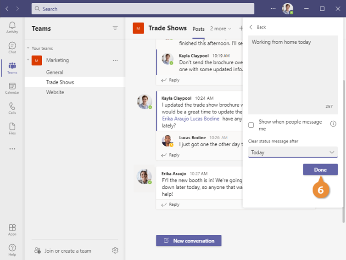Add a tab with the plus icon
Viewport: 346px width, 260px height.
point(241,28)
